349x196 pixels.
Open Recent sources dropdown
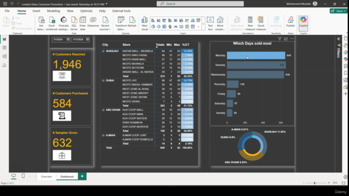pos(105,23)
